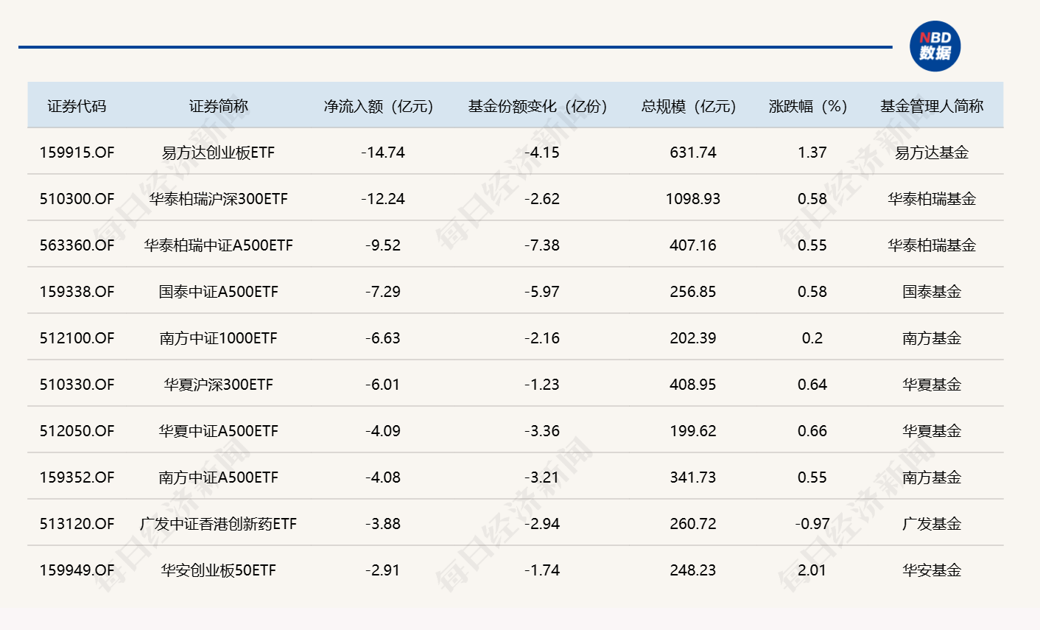This screenshot has height=630, width=1040.
Task: Click the 涨跌幅（%）column header
Action: (812, 106)
